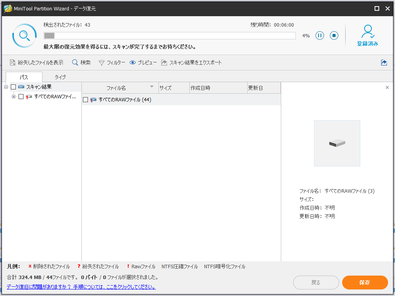Switch to the タイプ tab

tap(60, 77)
